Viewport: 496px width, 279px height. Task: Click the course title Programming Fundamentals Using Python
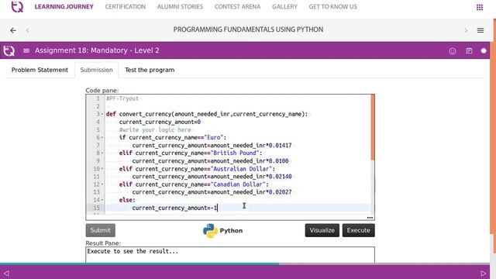[x=248, y=29]
